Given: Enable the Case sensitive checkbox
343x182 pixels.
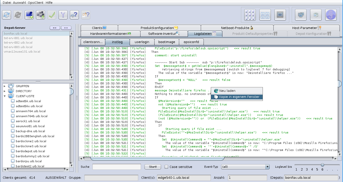Looking at the screenshot, I should pos(166,167).
